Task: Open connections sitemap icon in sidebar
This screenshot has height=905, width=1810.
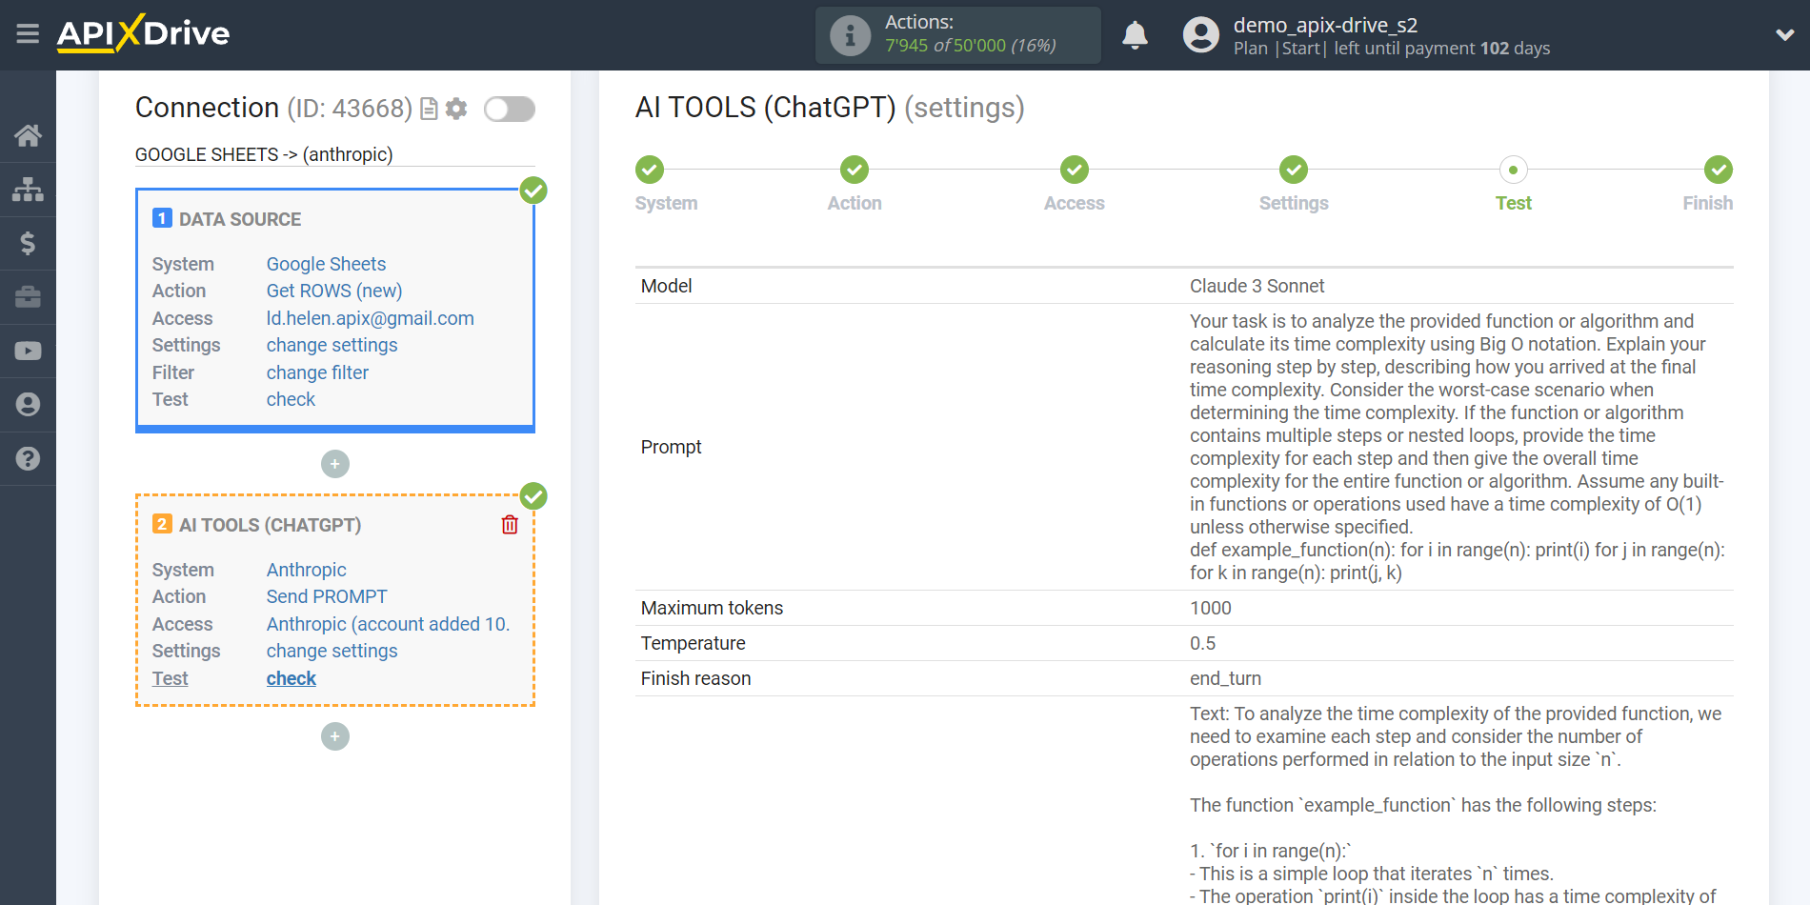Action: tap(28, 189)
